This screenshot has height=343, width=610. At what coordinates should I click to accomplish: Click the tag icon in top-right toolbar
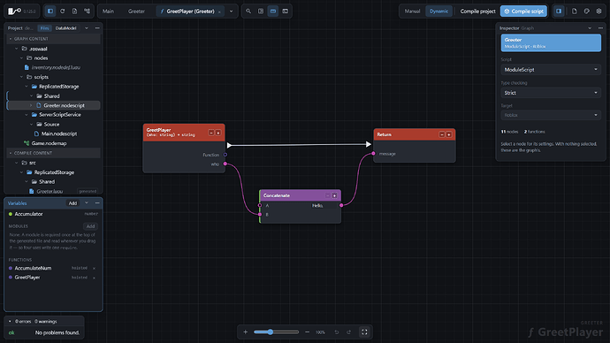(587, 11)
